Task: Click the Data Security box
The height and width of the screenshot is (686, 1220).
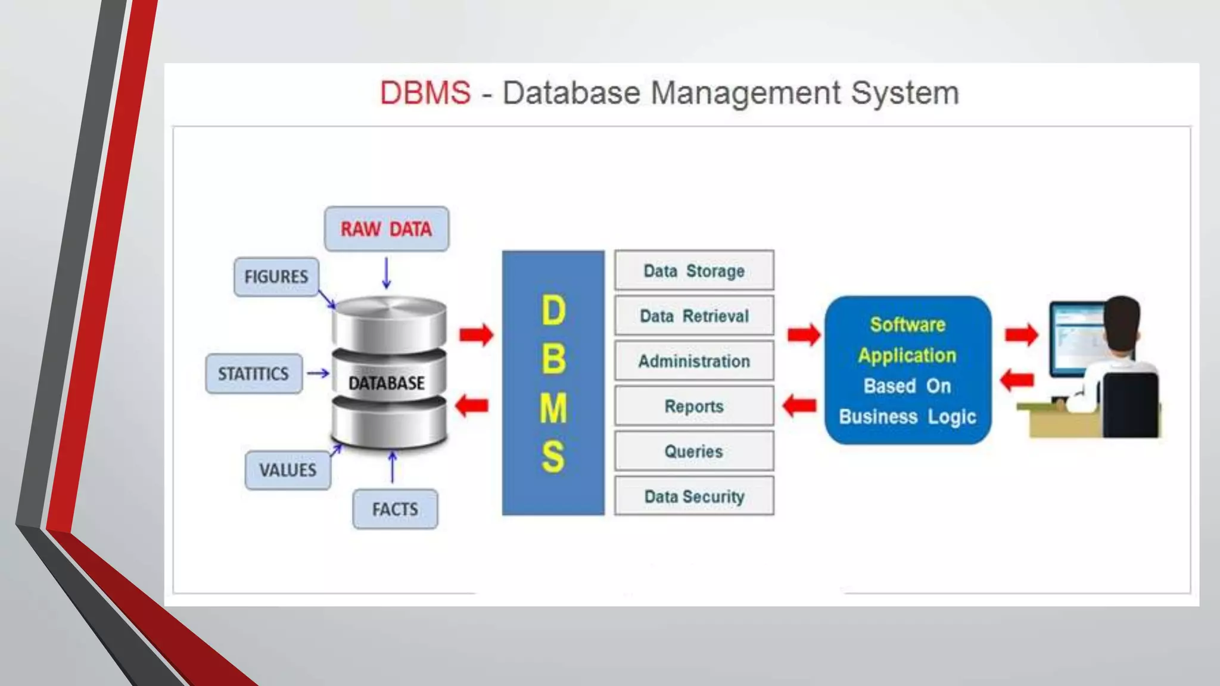Action: click(694, 497)
